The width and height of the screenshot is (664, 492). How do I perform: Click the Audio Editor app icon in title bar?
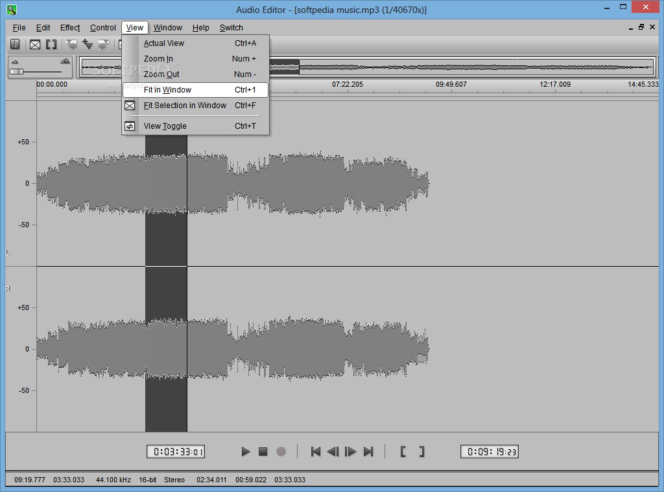(12, 10)
